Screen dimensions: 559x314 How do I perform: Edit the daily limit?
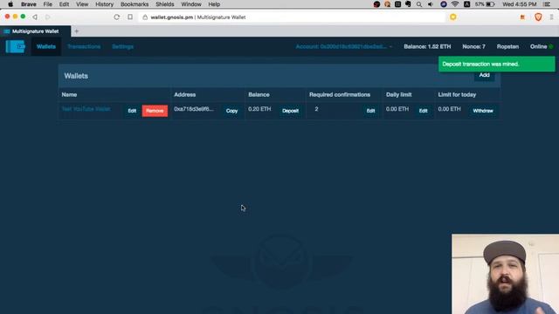[x=423, y=111]
